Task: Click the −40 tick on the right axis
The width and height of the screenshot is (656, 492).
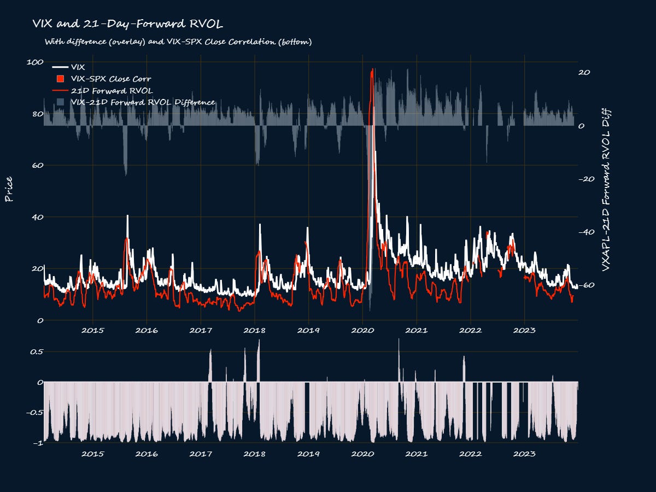Action: [x=587, y=232]
